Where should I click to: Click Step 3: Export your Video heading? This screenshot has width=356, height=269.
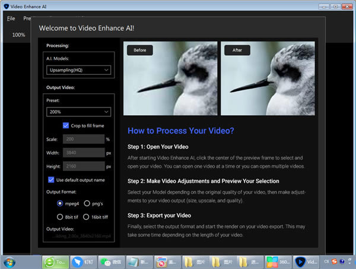(x=159, y=216)
